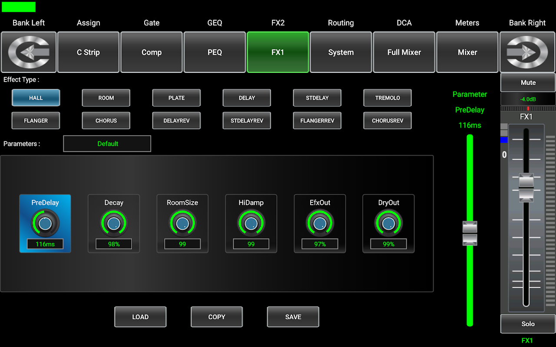The image size is (556, 347).
Task: Choose the PLATE effect type
Action: (x=176, y=98)
